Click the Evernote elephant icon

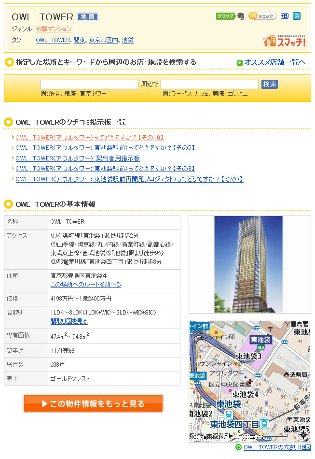(241, 16)
